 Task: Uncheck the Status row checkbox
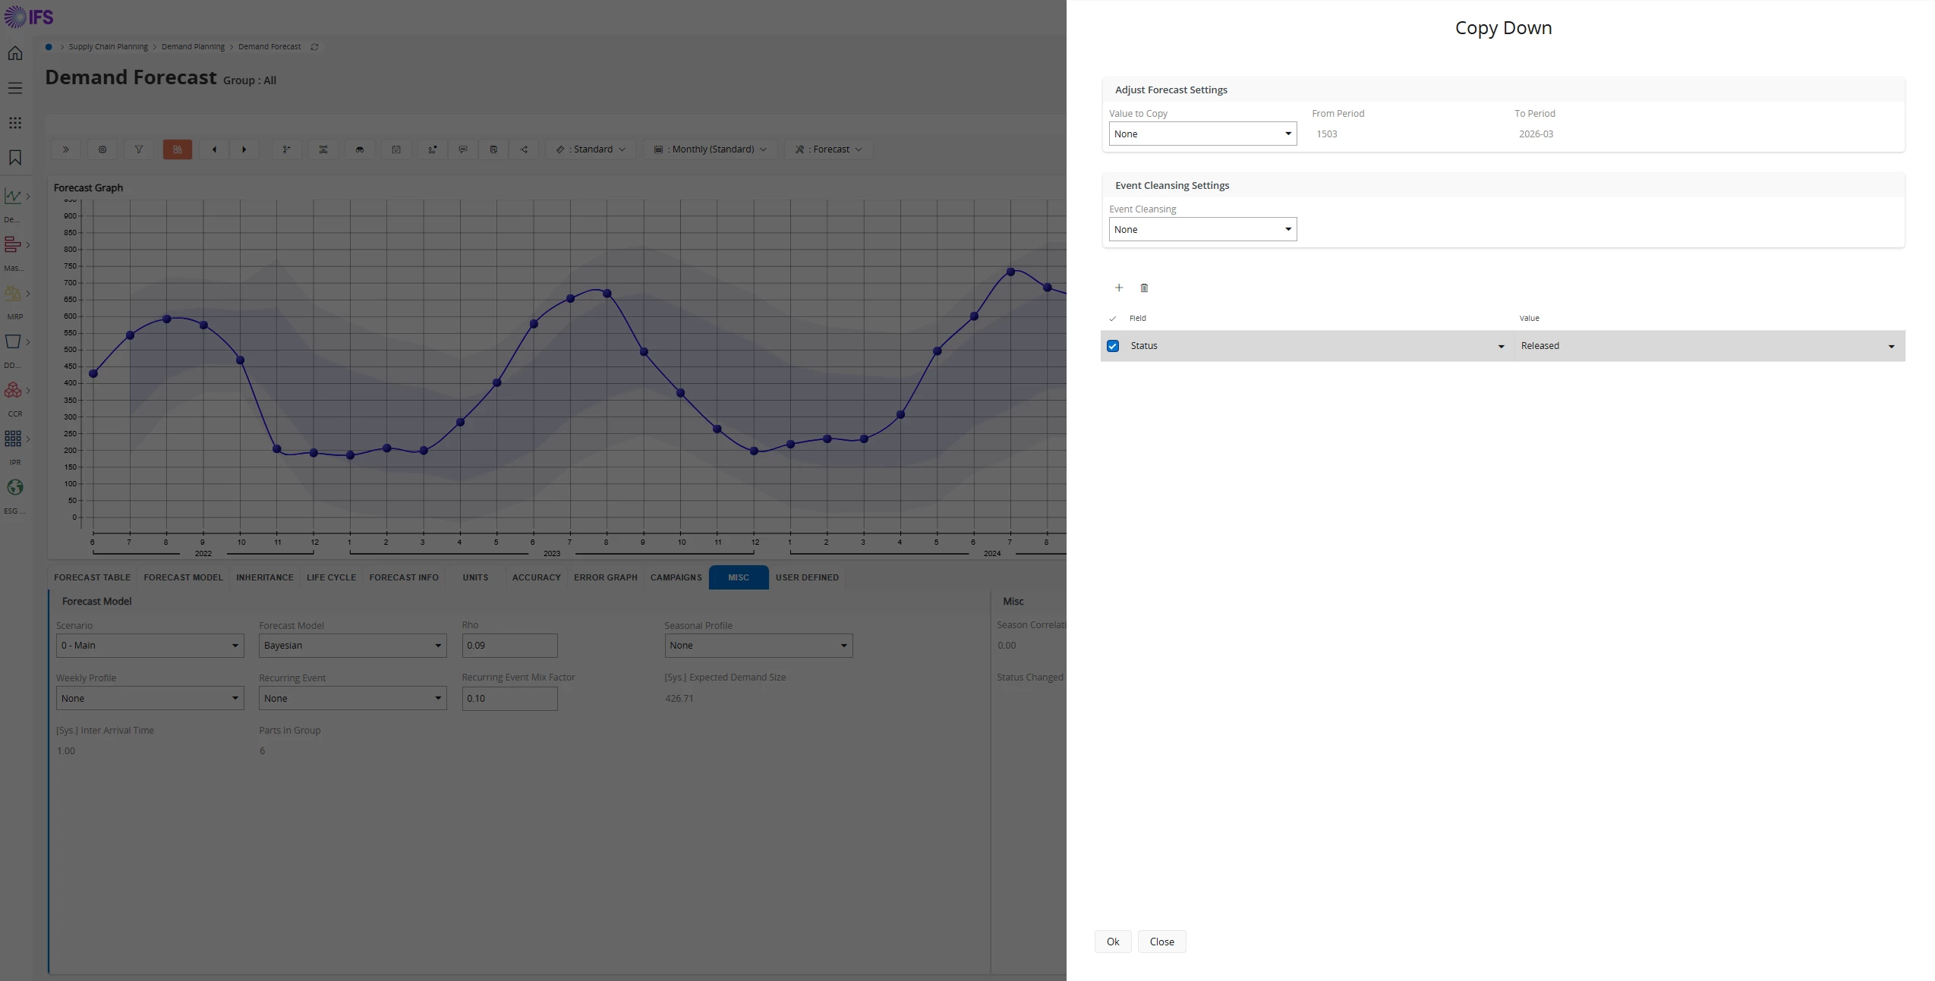pyautogui.click(x=1113, y=346)
